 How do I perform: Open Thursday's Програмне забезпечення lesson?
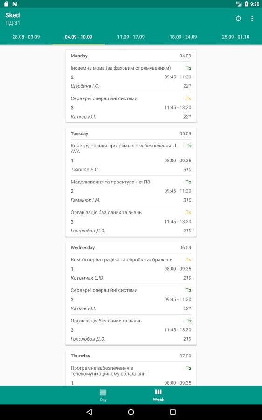[131, 374]
